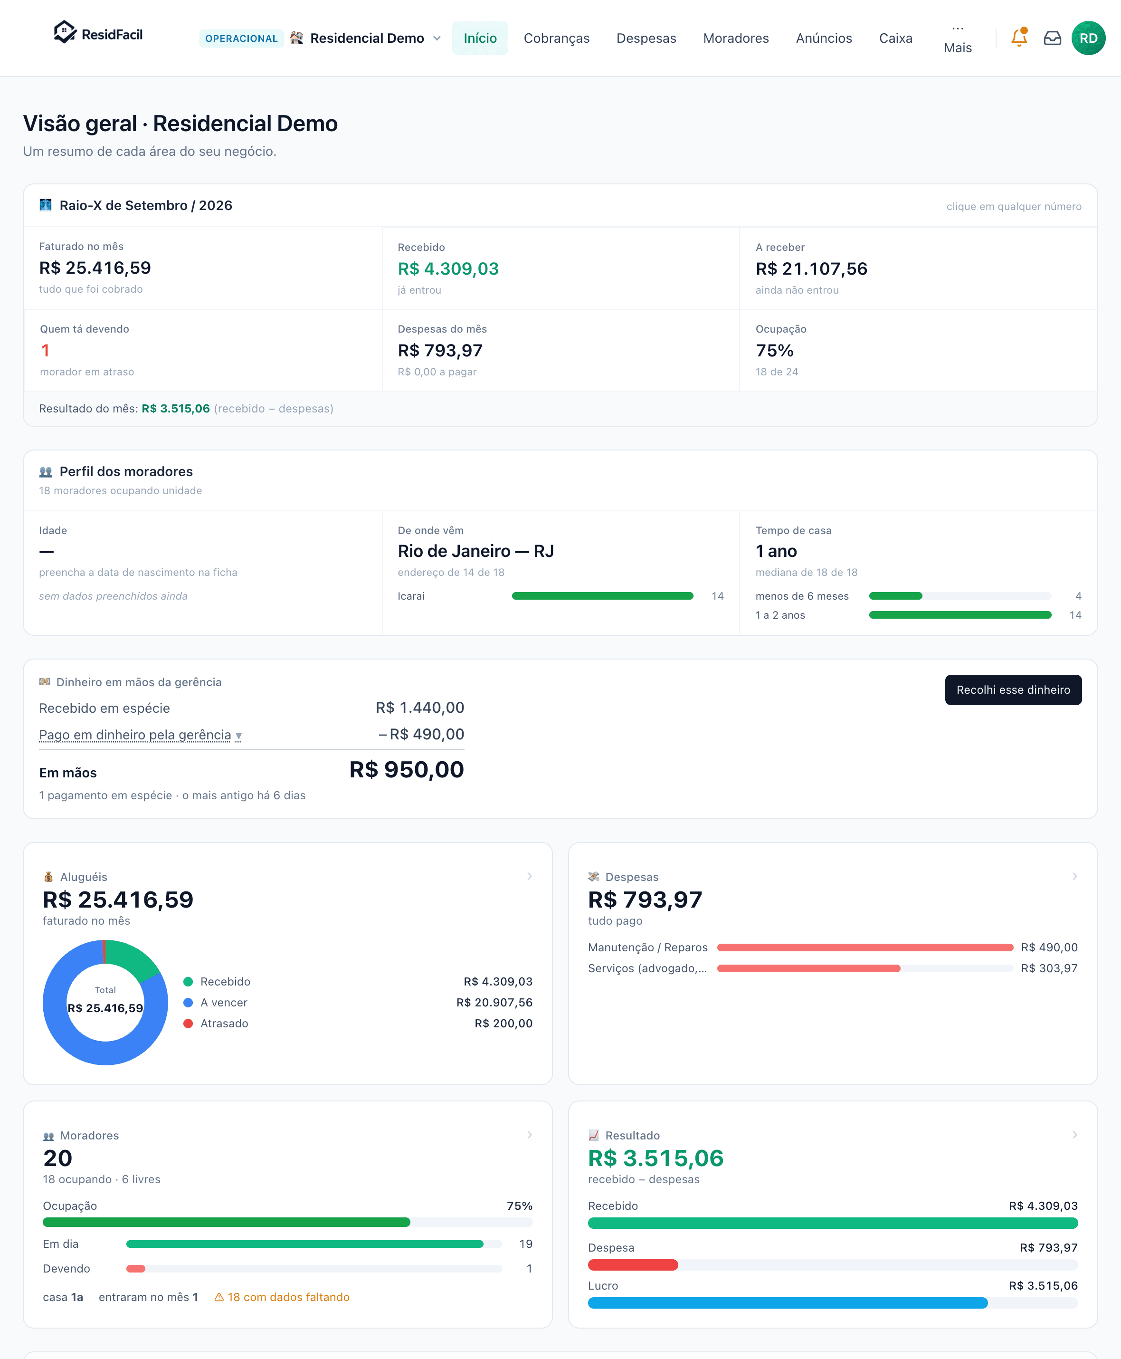Click the house emoji beside Residencial Demo
The height and width of the screenshot is (1359, 1121).
(296, 38)
